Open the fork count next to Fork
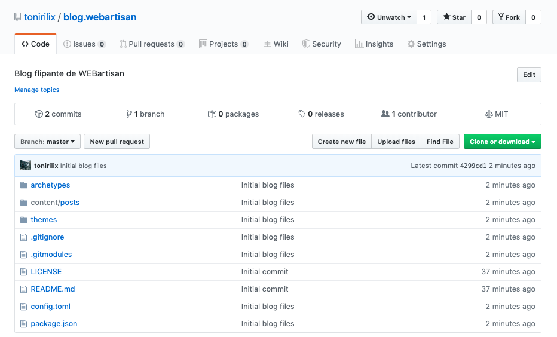557x337 pixels. (x=533, y=17)
